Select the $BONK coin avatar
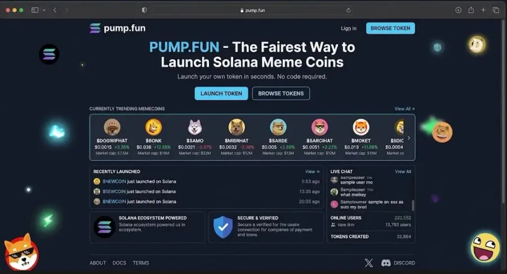 pos(154,127)
